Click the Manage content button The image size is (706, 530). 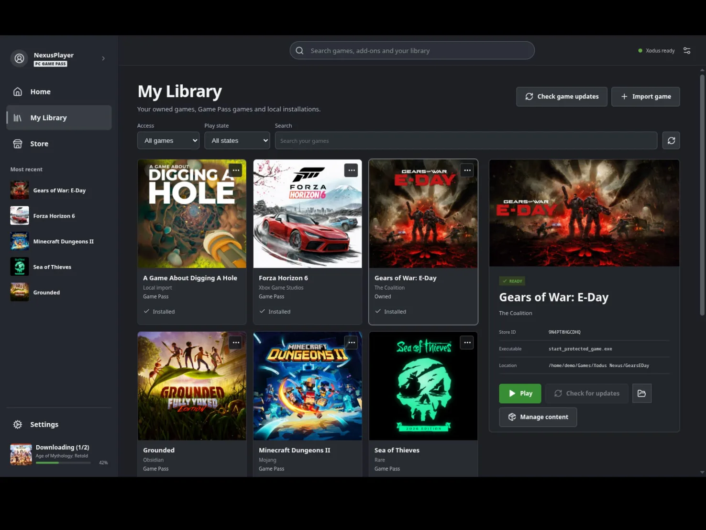[538, 417]
